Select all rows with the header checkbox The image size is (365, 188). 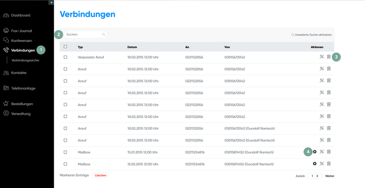tap(65, 46)
